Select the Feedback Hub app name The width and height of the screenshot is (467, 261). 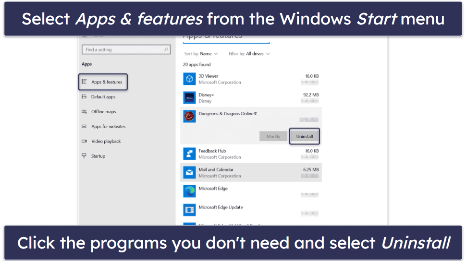click(212, 151)
